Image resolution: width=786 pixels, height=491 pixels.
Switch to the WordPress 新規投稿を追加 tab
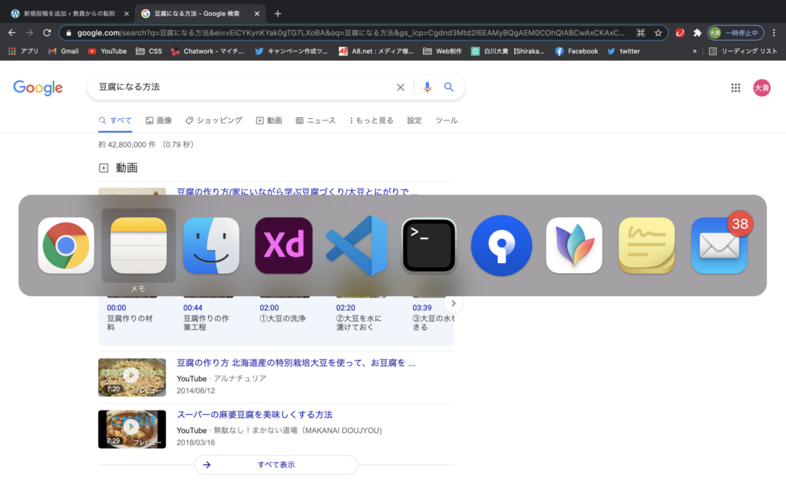pos(69,14)
